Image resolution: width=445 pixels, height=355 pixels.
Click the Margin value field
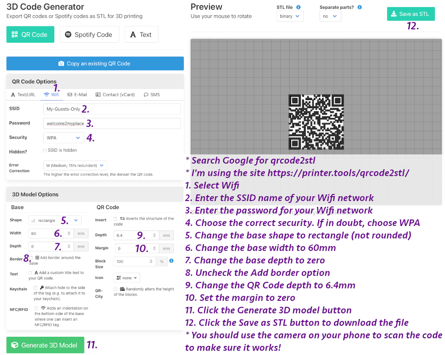pyautogui.click(x=137, y=249)
